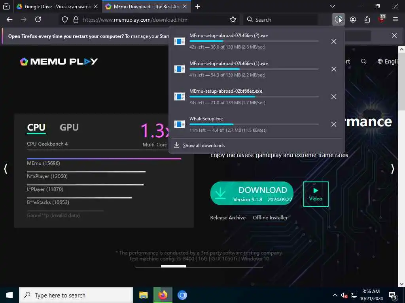
Task: List all tabs dropdown arrow
Action: point(333,6)
